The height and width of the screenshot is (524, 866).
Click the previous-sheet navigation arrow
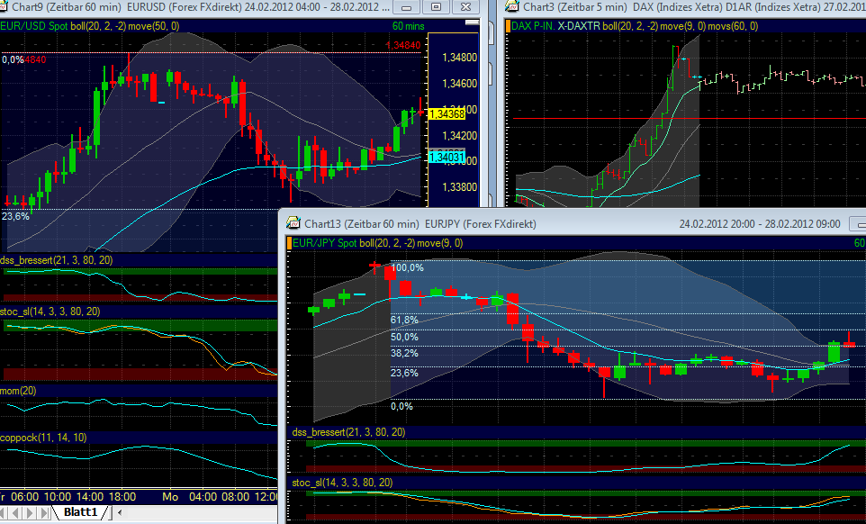[x=17, y=511]
